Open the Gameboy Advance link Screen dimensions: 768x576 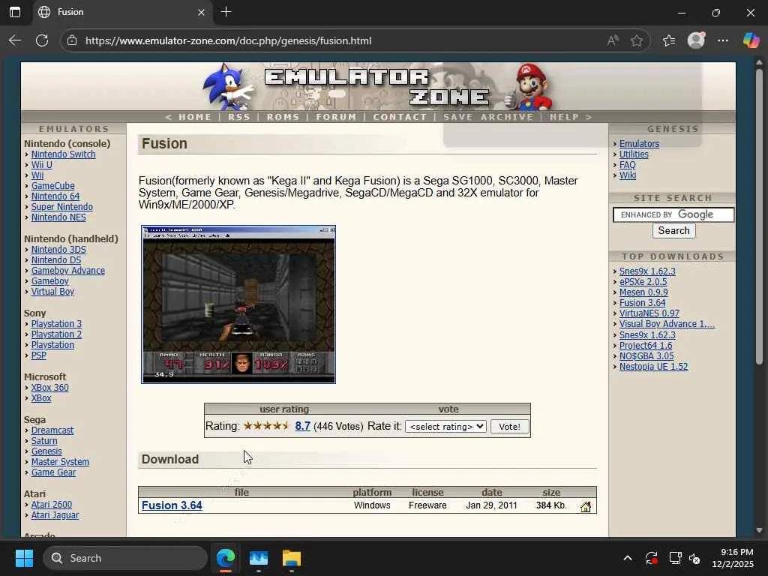(x=68, y=271)
